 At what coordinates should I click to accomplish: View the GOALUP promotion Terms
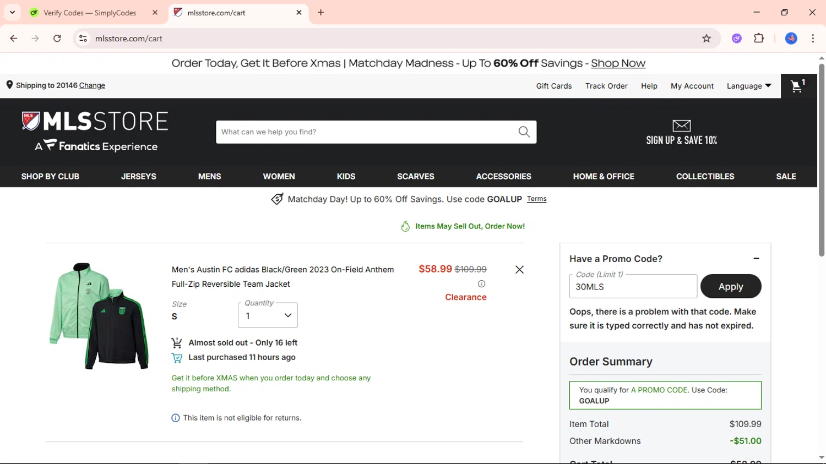point(536,199)
